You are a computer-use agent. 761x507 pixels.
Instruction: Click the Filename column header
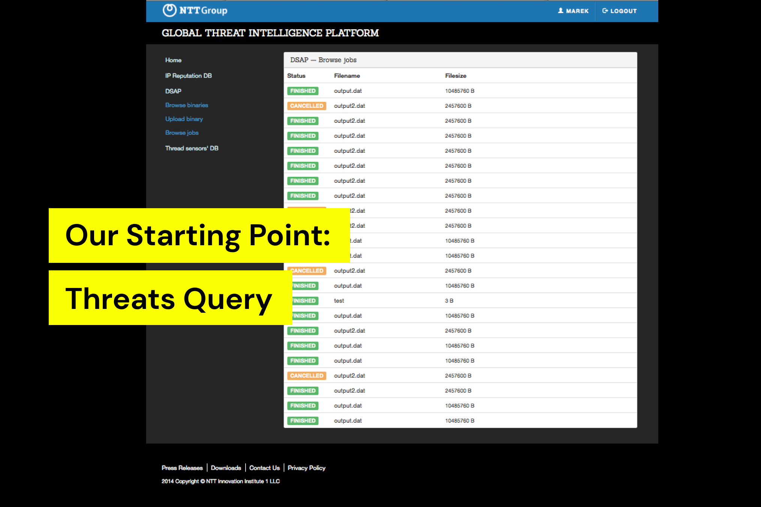pos(347,76)
